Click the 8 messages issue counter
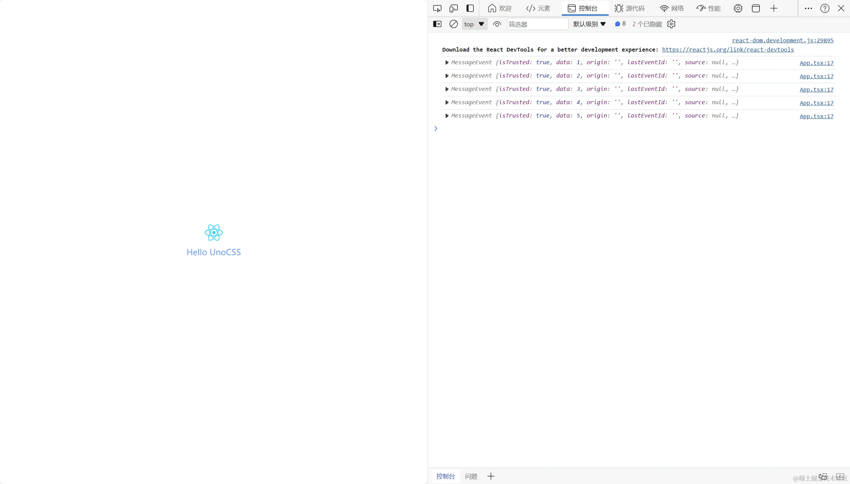The width and height of the screenshot is (850, 484). coord(620,24)
